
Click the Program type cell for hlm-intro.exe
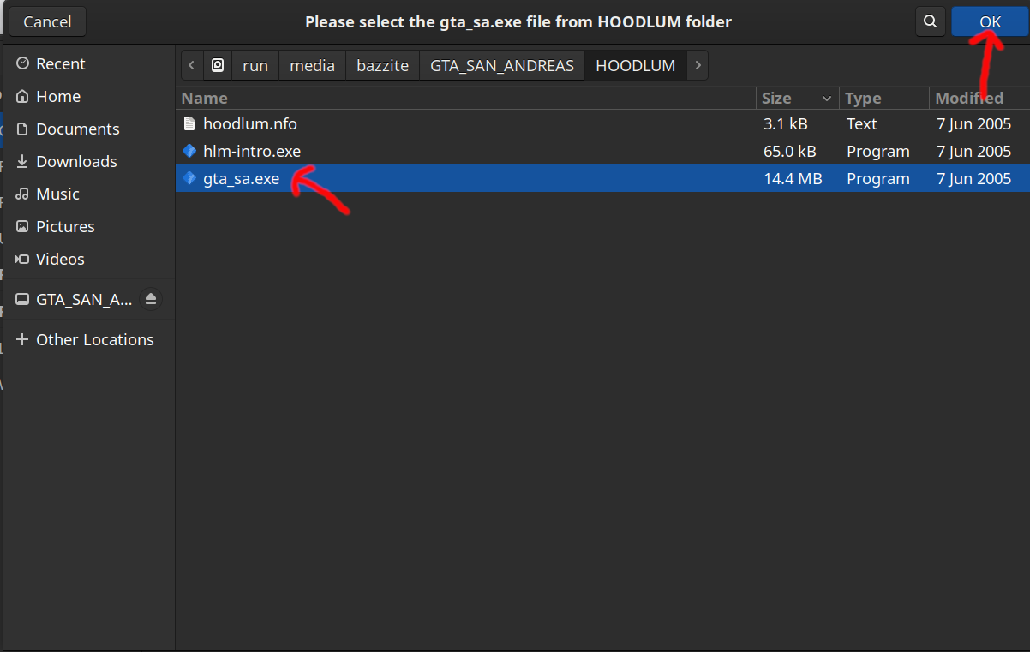pyautogui.click(x=878, y=151)
